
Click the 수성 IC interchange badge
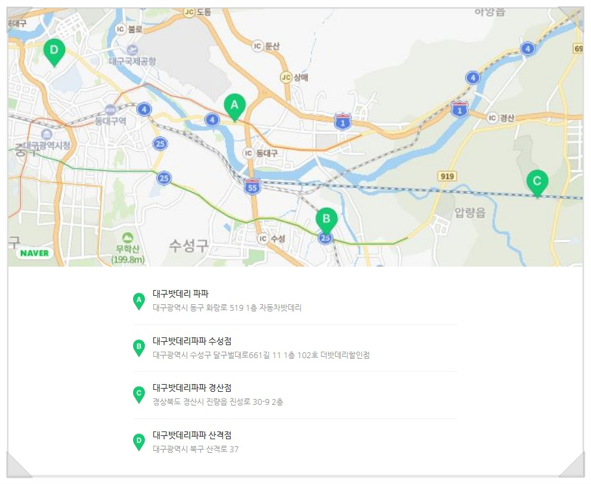(x=263, y=238)
